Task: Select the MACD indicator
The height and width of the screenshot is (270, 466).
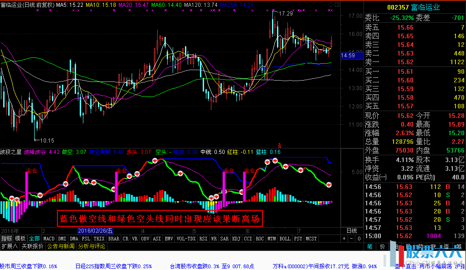Action: (x=49, y=238)
